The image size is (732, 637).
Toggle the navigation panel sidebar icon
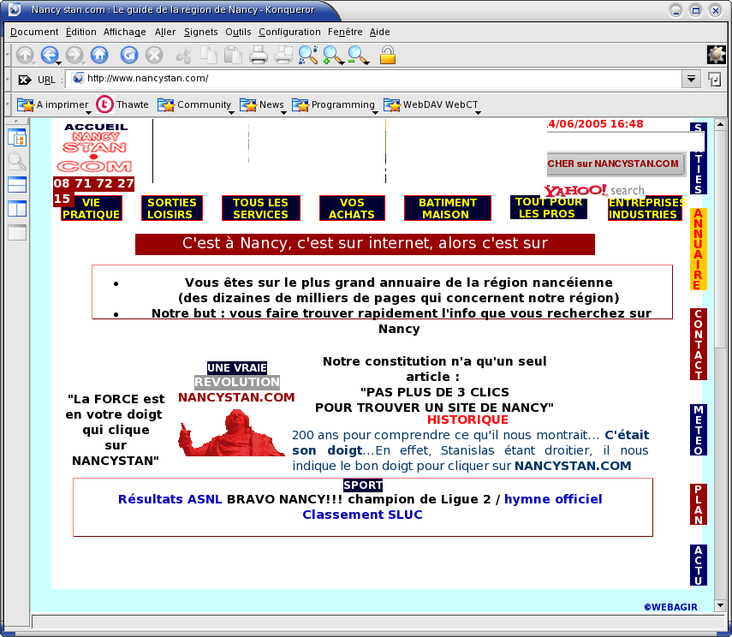click(x=17, y=138)
